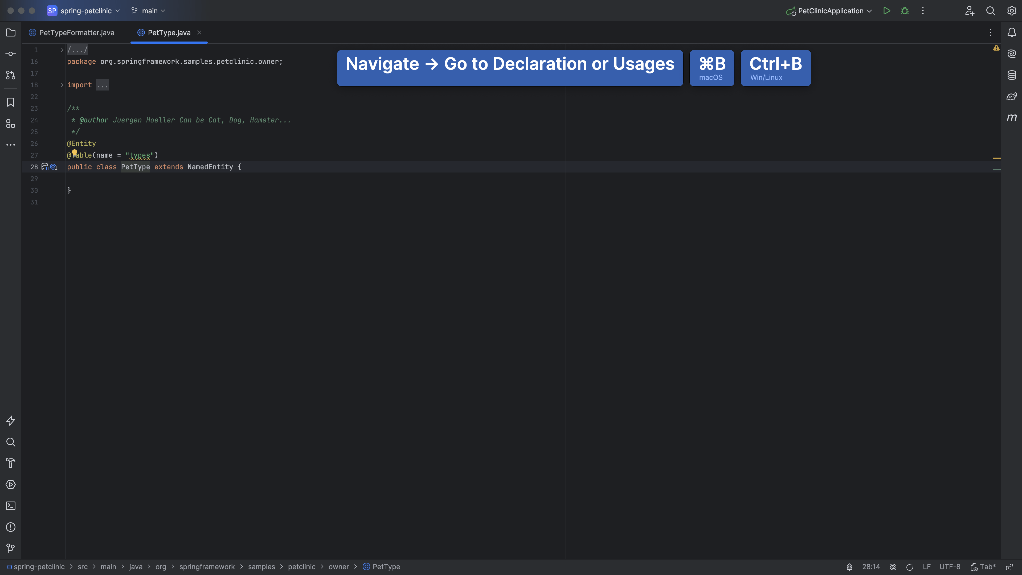Run PetClinicApplication with the play button

(887, 11)
